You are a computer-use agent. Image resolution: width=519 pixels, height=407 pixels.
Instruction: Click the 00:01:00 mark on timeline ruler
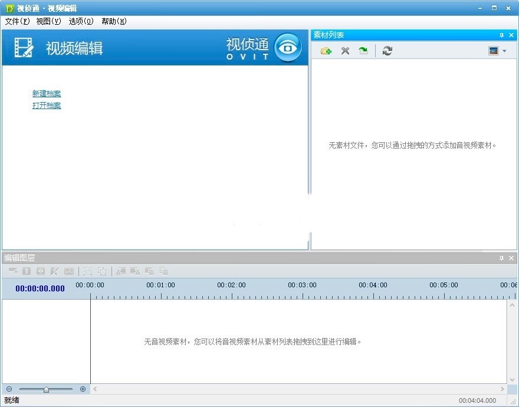[160, 285]
